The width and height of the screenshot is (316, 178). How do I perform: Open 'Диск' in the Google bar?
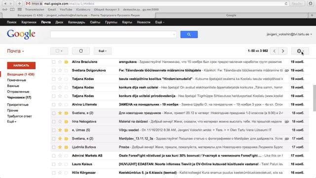pyautogui.click(x=59, y=22)
